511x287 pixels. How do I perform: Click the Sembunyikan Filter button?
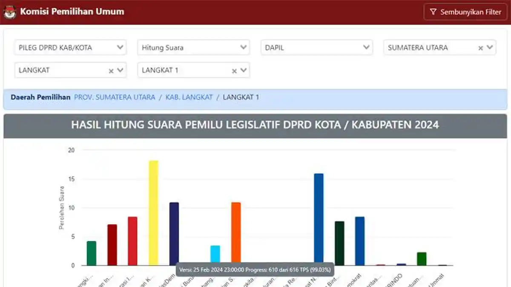point(465,12)
